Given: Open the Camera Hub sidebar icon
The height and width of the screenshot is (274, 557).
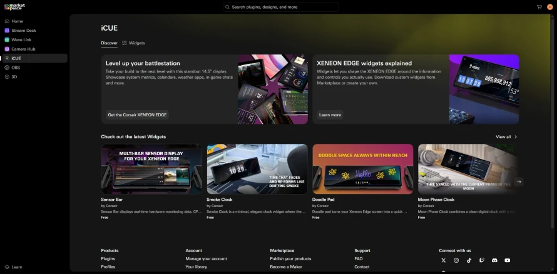Looking at the screenshot, I should coord(7,49).
